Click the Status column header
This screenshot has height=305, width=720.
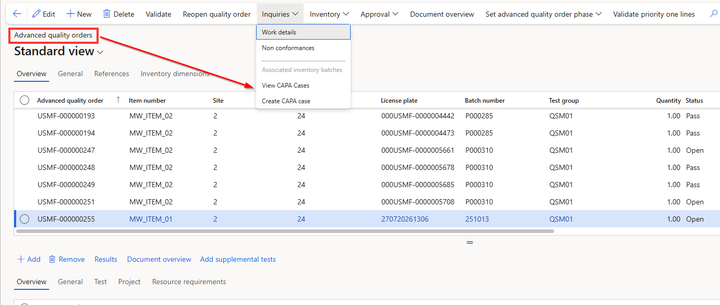[x=694, y=100]
